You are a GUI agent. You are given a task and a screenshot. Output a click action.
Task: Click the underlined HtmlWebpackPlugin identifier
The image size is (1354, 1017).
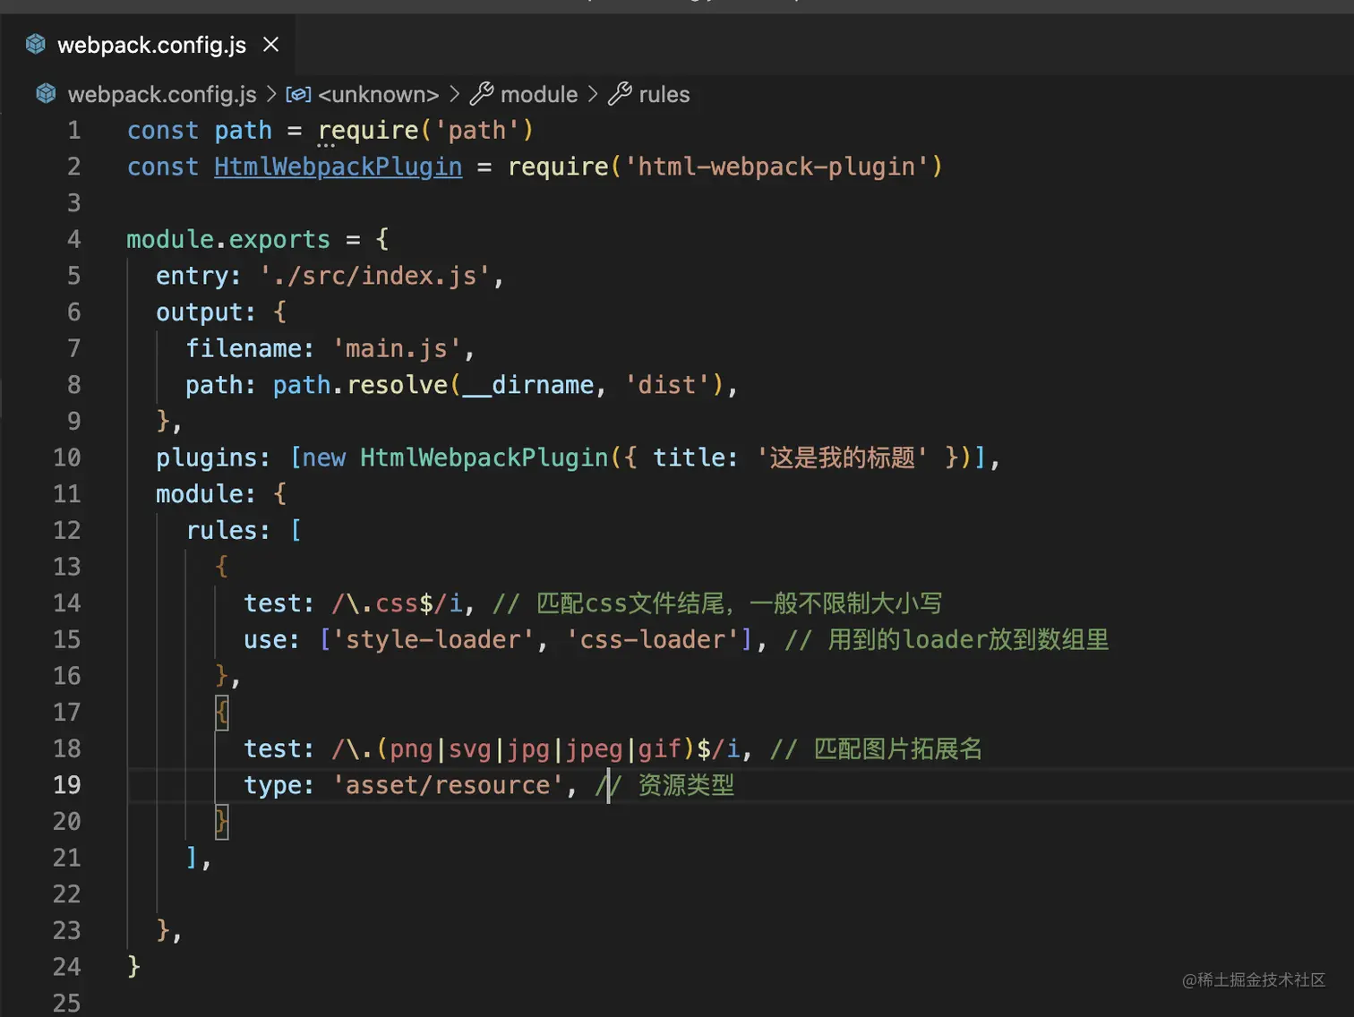(x=338, y=167)
